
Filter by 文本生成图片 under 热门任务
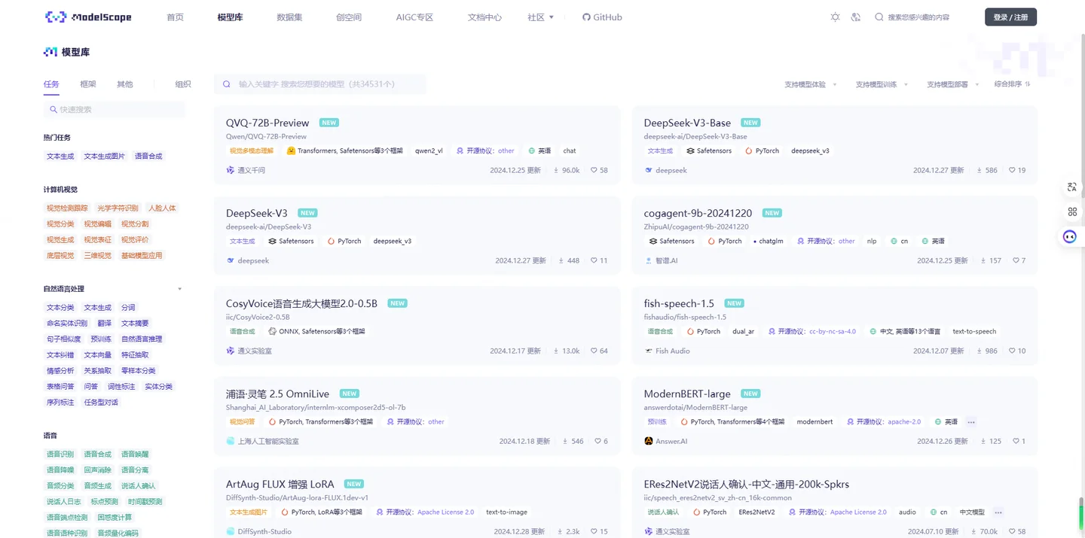point(105,157)
